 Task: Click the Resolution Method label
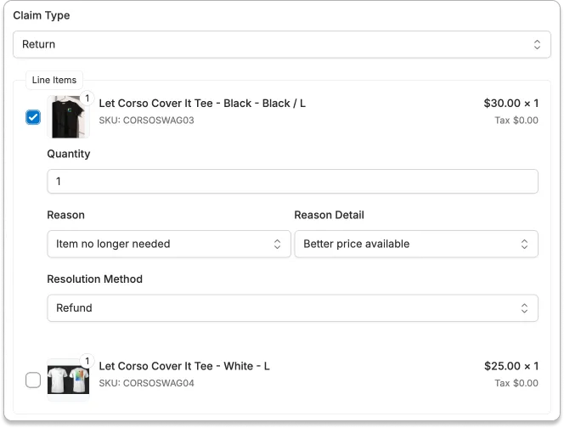pyautogui.click(x=94, y=279)
